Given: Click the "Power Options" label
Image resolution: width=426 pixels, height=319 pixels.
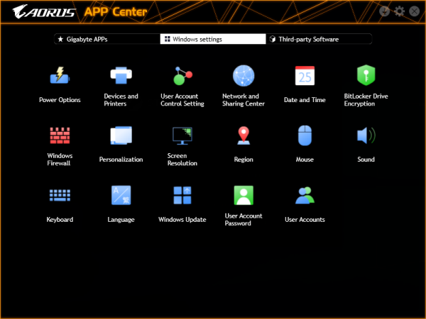Looking at the screenshot, I should pyautogui.click(x=60, y=100).
